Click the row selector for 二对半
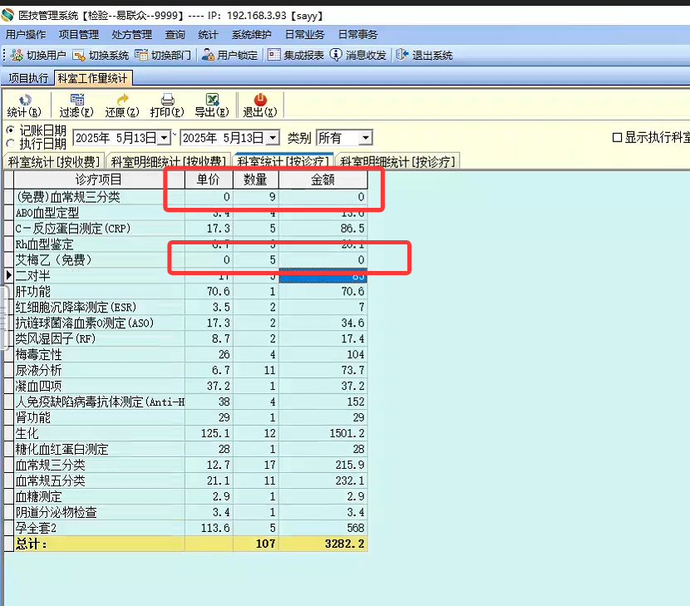Image resolution: width=690 pixels, height=606 pixels. click(x=9, y=275)
